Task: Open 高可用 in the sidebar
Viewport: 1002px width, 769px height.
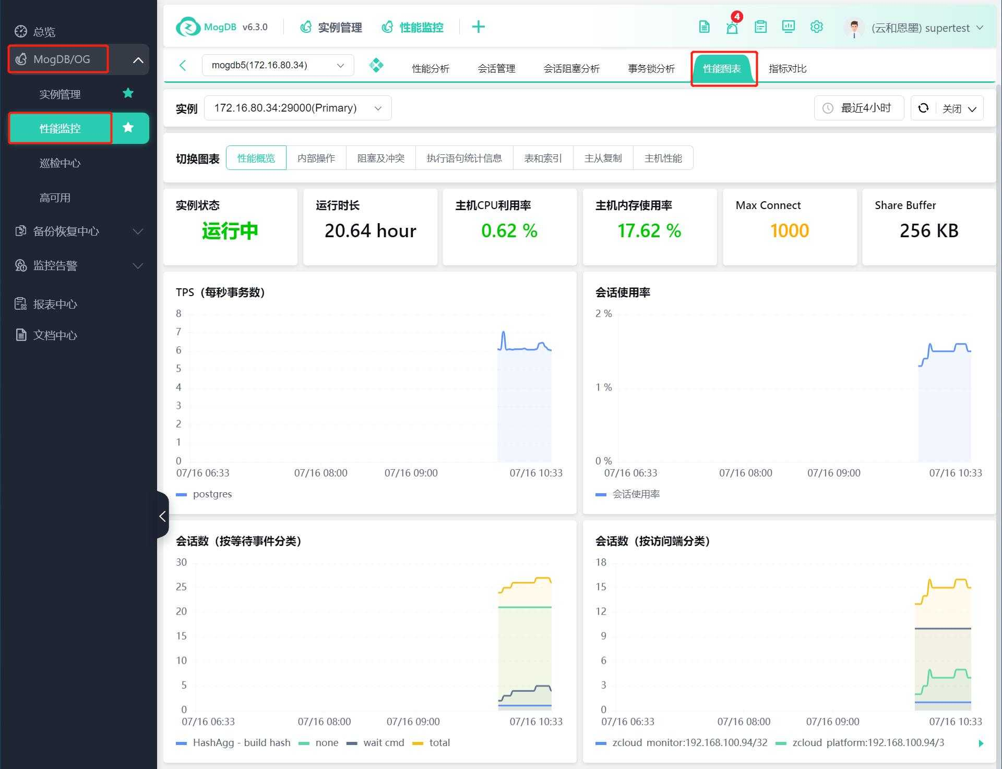Action: pos(55,198)
